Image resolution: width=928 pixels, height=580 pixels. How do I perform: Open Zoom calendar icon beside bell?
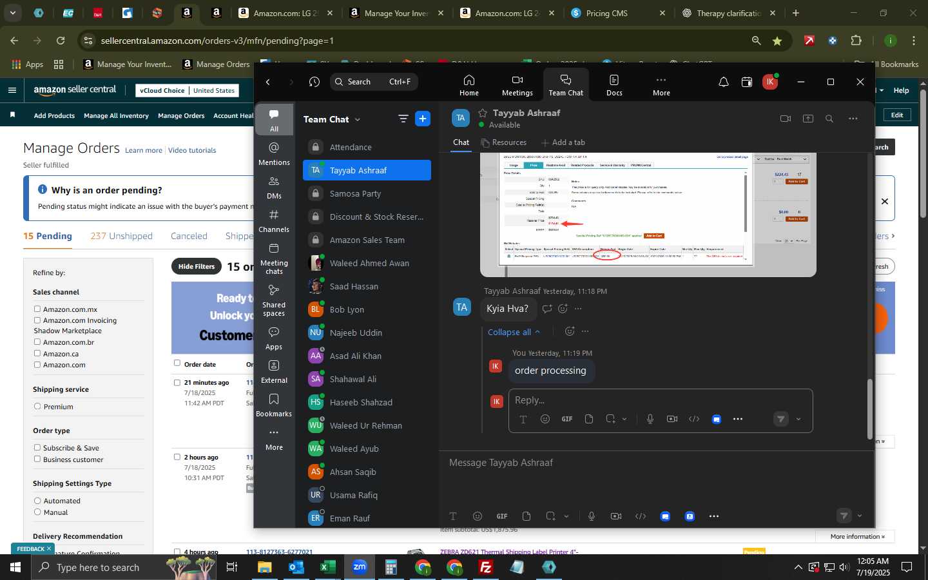(747, 82)
